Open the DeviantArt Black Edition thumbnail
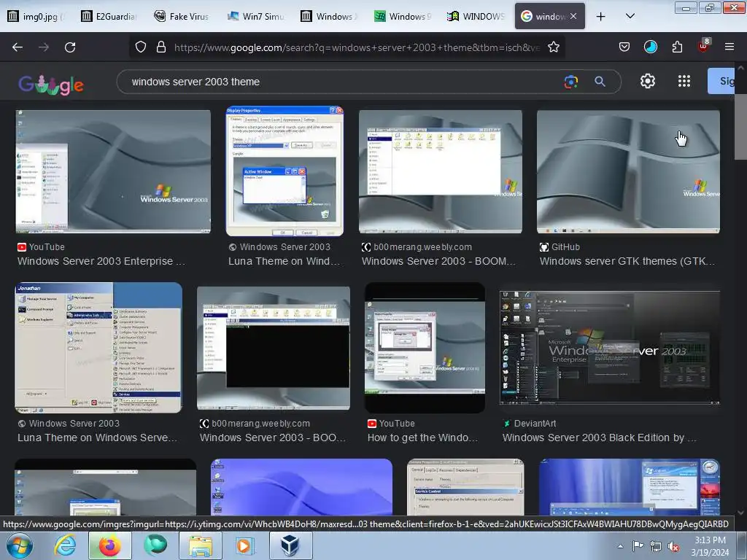The height and width of the screenshot is (560, 747). [x=609, y=348]
